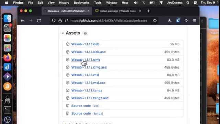Screen dimensions: 220x124
Task: Click the GitHub URL address bar
Action: (x=109, y=21)
